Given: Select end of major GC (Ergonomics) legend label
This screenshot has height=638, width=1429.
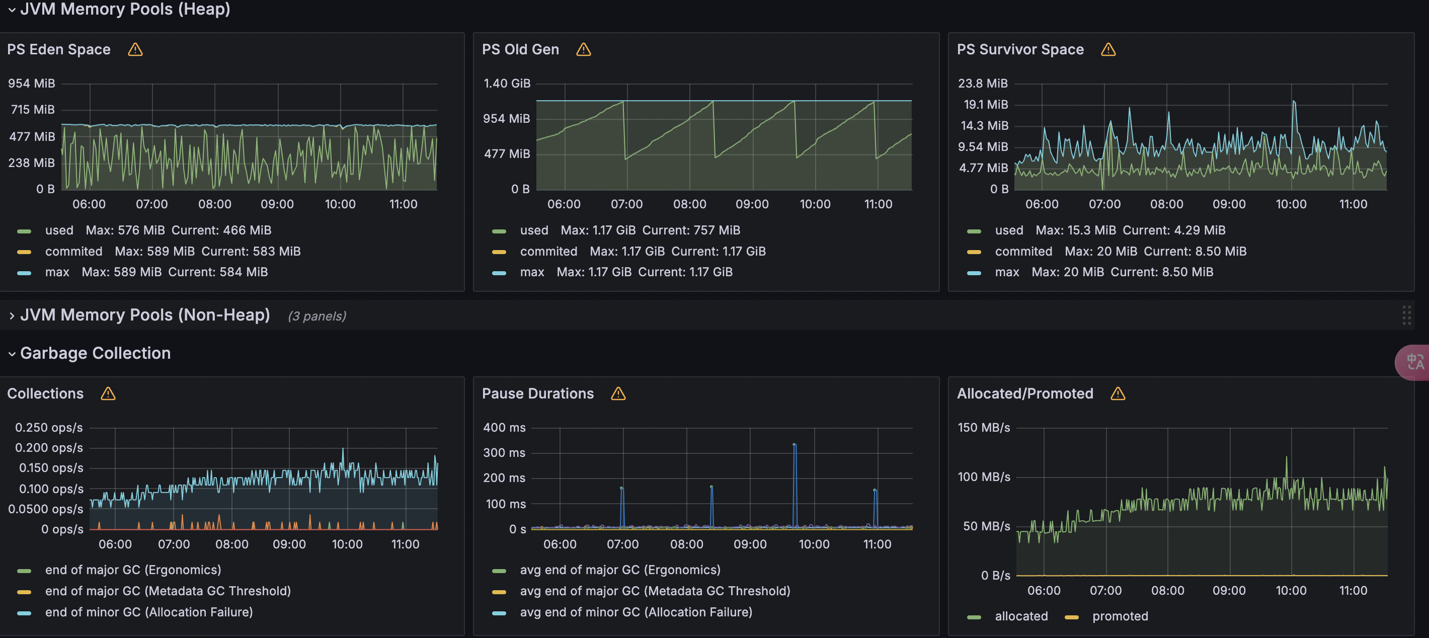Looking at the screenshot, I should click(x=133, y=570).
